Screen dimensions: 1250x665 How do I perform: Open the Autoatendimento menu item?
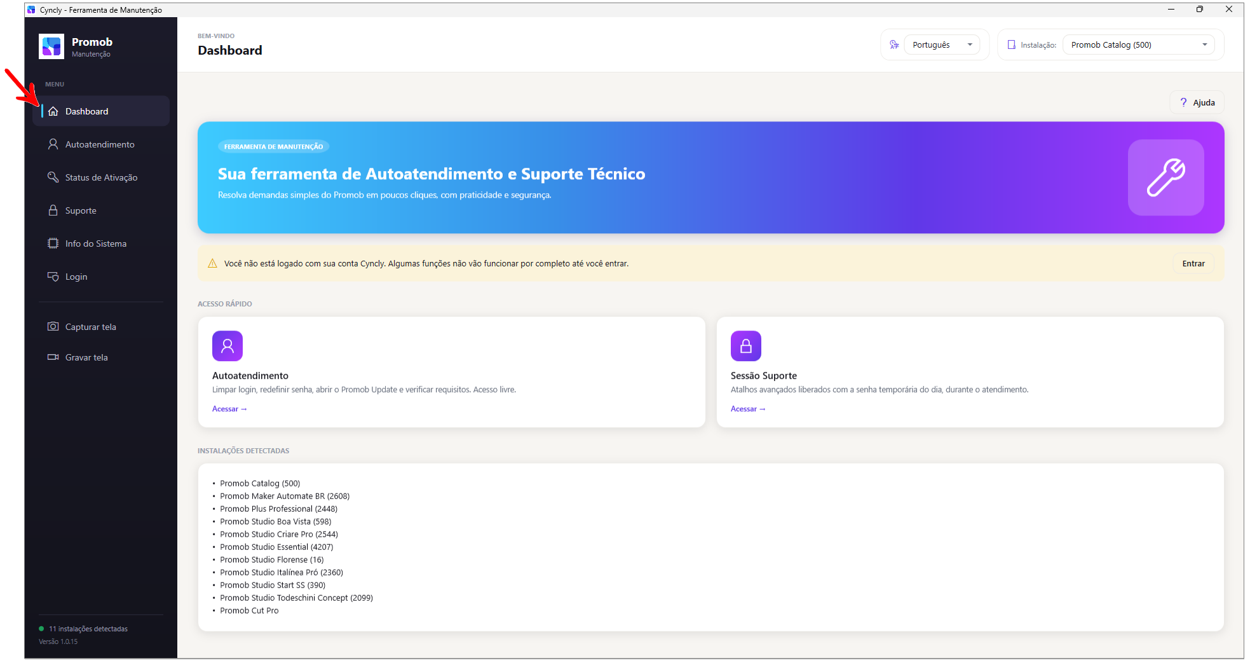100,144
